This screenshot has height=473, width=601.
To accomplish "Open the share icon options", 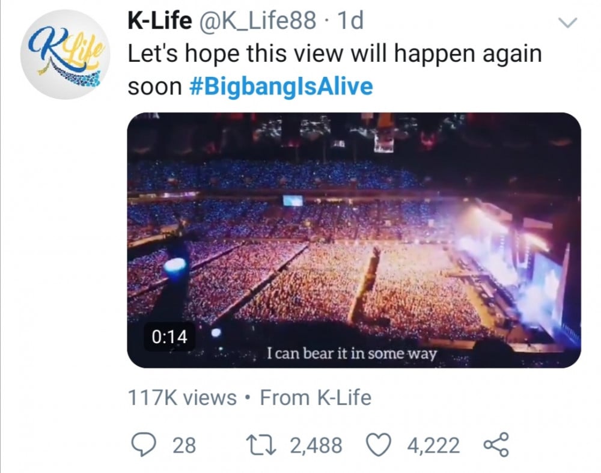I will (x=496, y=445).
